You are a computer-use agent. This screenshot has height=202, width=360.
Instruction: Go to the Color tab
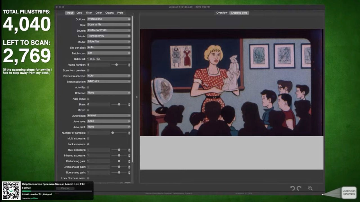(x=98, y=13)
